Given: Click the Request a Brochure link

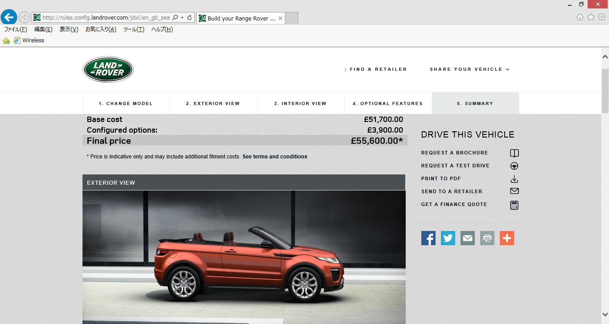Looking at the screenshot, I should tap(454, 153).
